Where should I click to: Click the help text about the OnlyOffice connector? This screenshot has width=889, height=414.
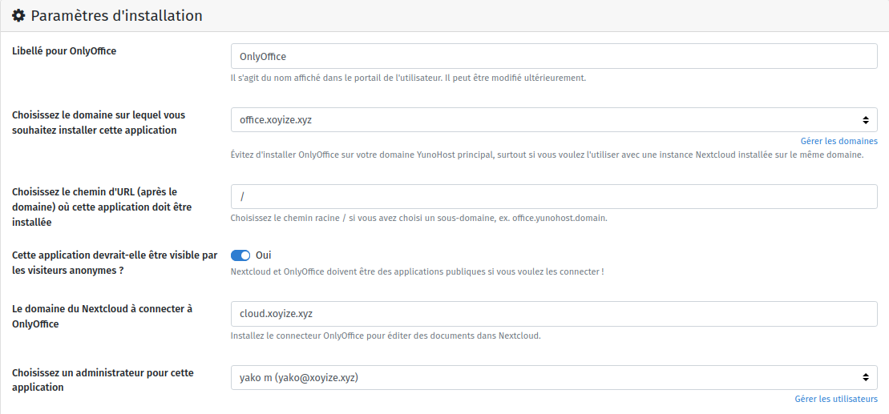pos(386,336)
